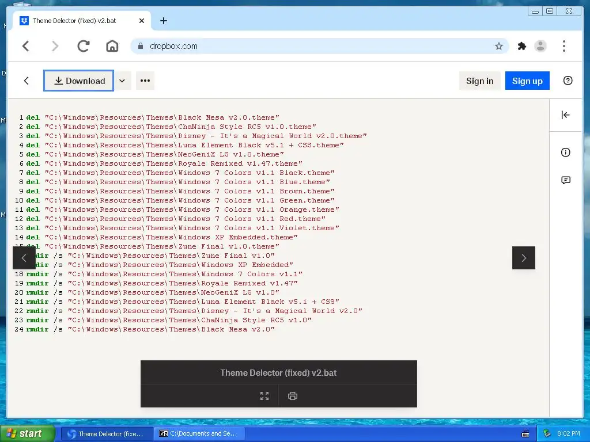Close the Theme Delector tab
Viewport: 590px width, 442px height.
(142, 21)
